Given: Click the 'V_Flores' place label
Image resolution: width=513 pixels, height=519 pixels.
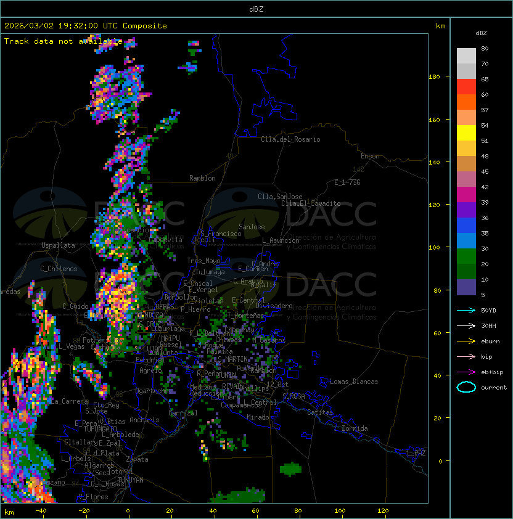Looking at the screenshot, I should (x=93, y=497).
